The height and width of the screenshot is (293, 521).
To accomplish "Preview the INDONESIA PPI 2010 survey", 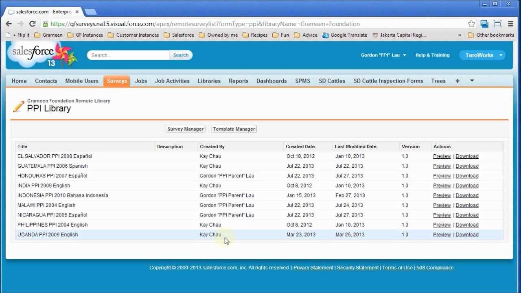I will (442, 195).
